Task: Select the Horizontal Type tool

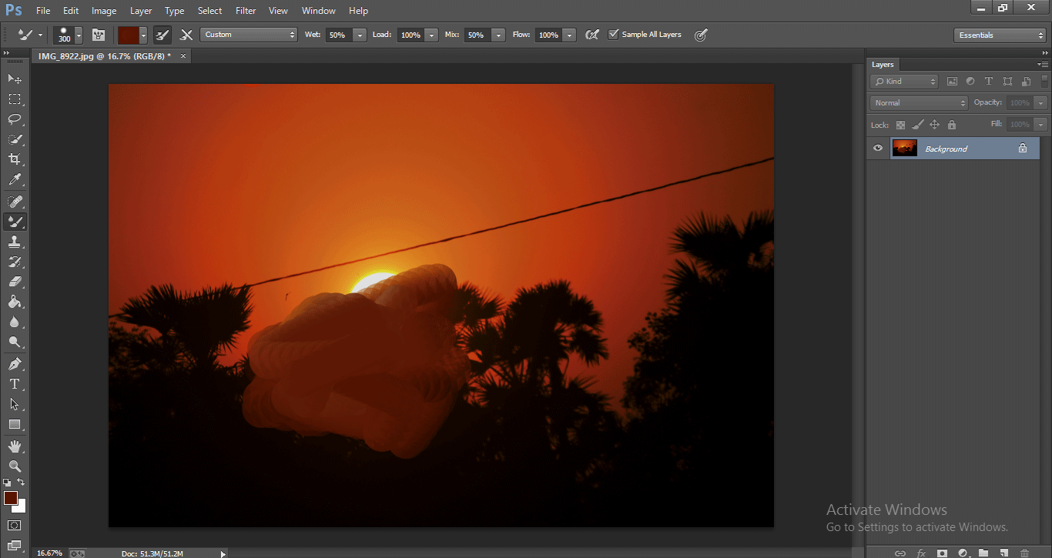Action: [15, 384]
